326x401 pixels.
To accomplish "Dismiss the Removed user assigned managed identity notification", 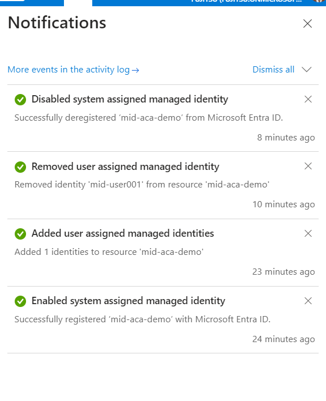I will pyautogui.click(x=308, y=166).
